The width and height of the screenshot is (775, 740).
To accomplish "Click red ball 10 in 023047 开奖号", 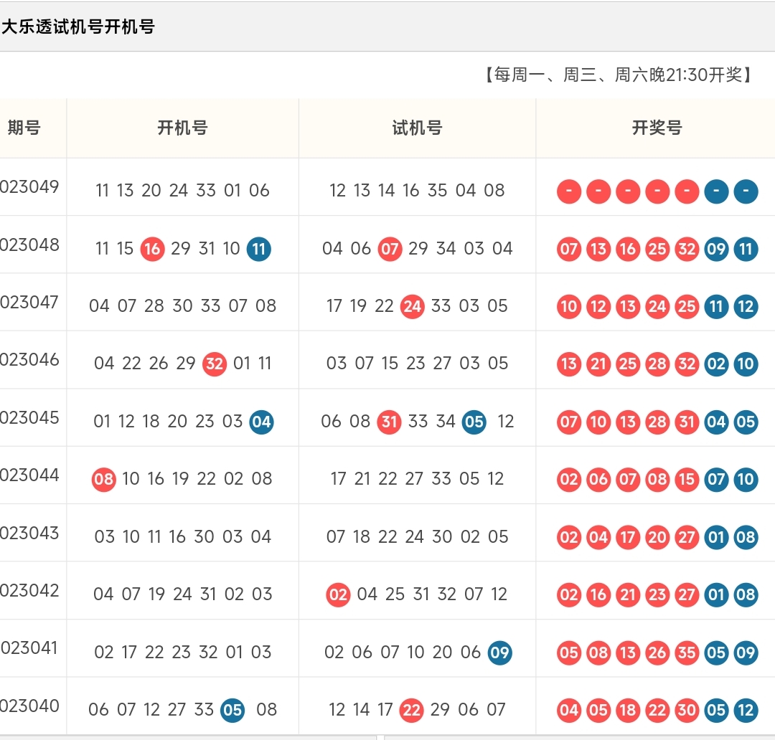I will 569,307.
